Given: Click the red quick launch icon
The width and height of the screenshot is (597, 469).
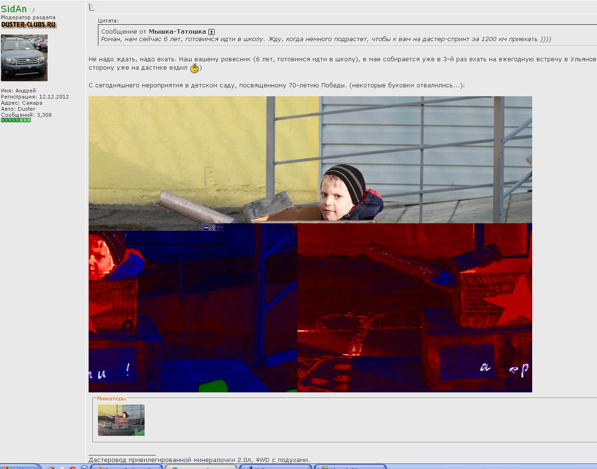Looking at the screenshot, I should [73, 467].
